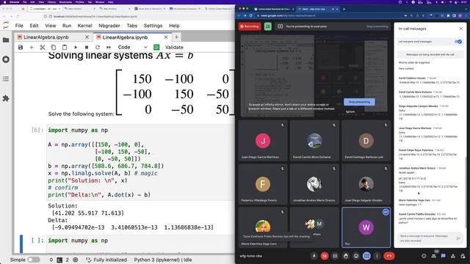
Task: Select Jonathan Andres Marin Orozco tile
Action: pyautogui.click(x=314, y=184)
